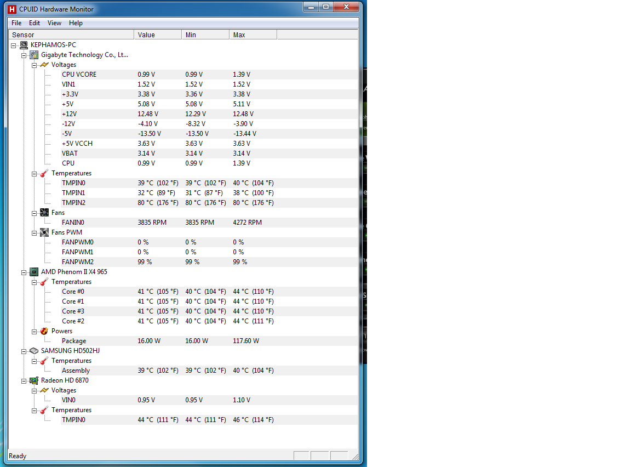Click the 117.60 W max package value

(x=246, y=340)
